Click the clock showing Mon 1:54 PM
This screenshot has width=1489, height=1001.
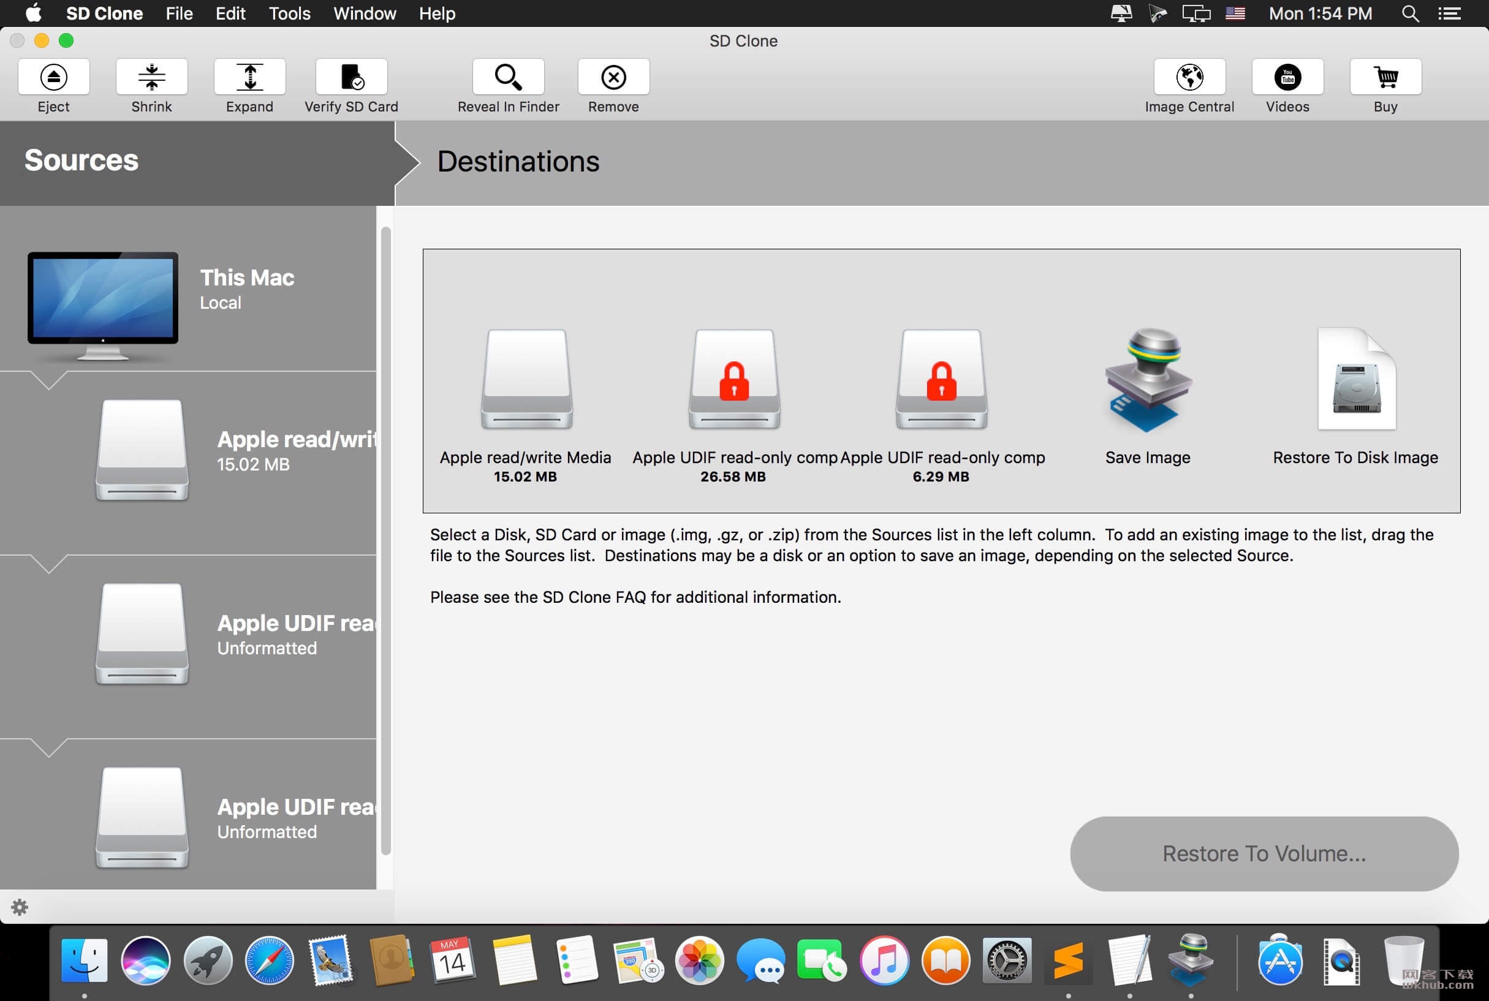point(1320,13)
